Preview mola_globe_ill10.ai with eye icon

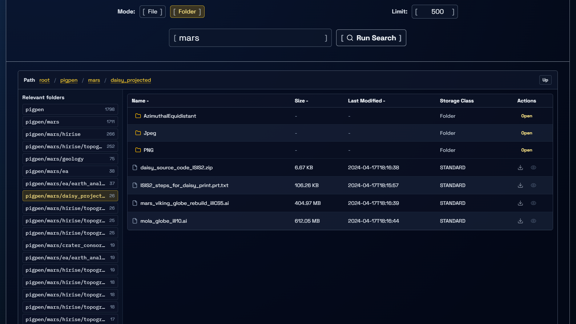pos(533,221)
